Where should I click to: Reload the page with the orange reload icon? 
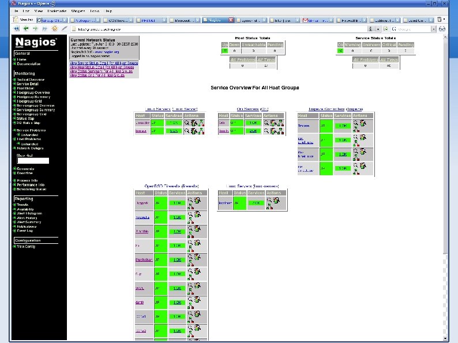pos(54,29)
